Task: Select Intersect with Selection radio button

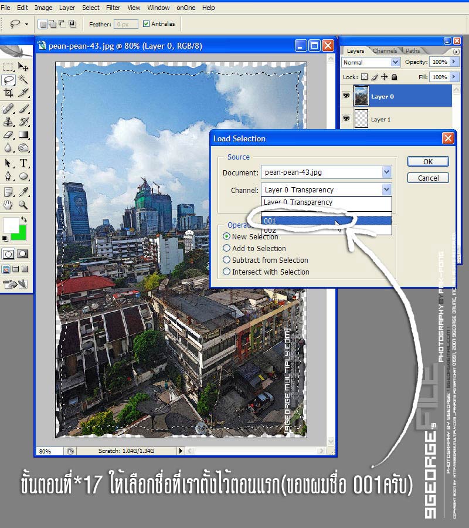Action: [226, 272]
